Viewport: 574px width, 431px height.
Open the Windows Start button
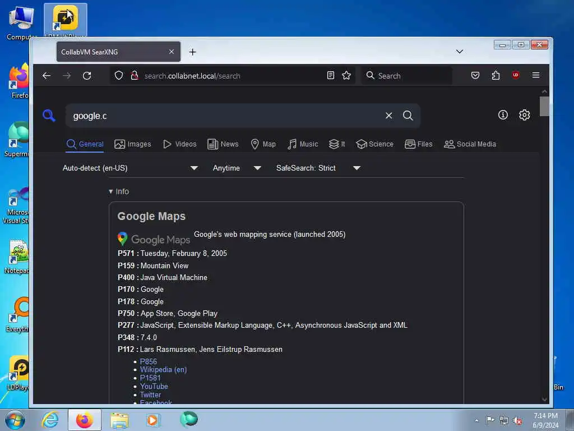click(15, 420)
